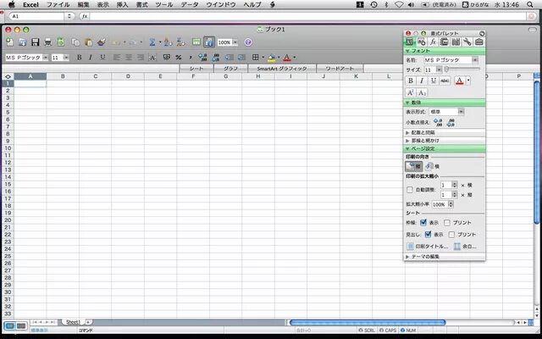Screen dimensions: 542x339
Task: Align text left in formatting toolbar
Action: tap(117, 58)
